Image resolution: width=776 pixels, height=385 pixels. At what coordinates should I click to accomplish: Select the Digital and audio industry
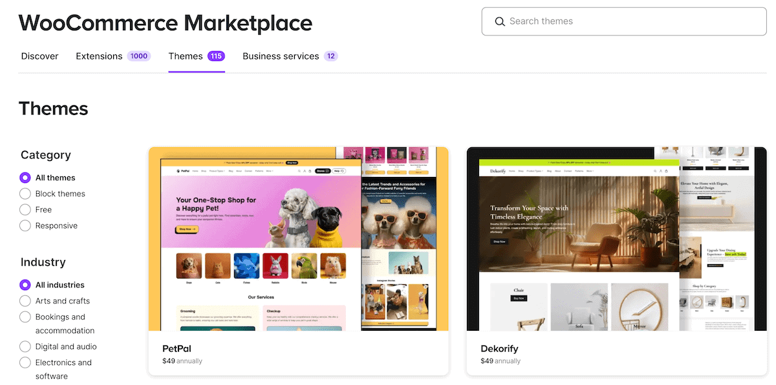[x=25, y=346]
